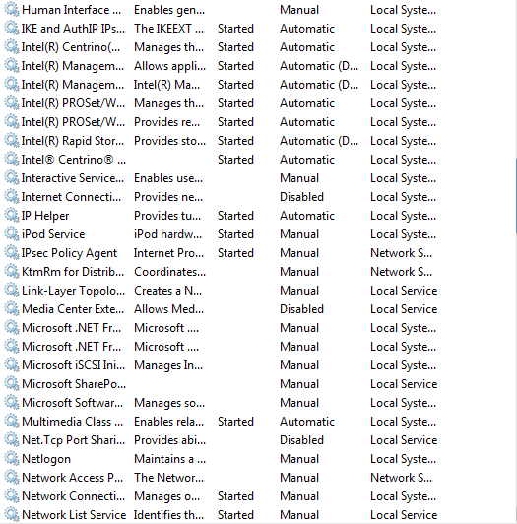Select the Intel(R) Rapid Stor... service name
Image resolution: width=517 pixels, height=524 pixels.
tap(73, 141)
